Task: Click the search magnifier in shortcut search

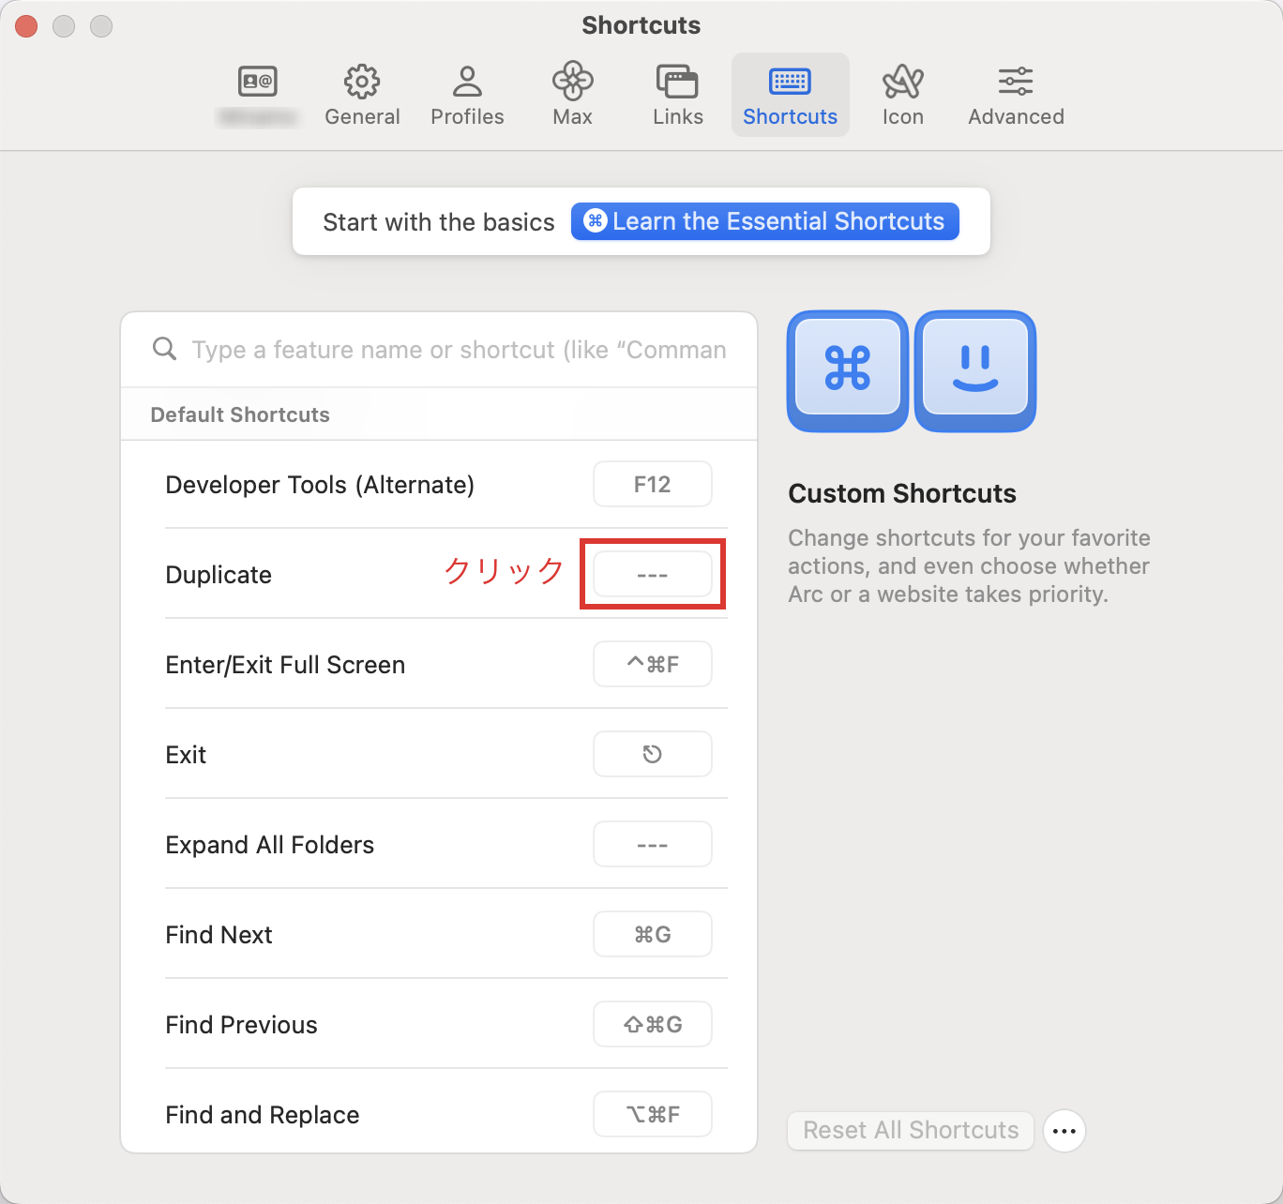Action: tap(164, 349)
